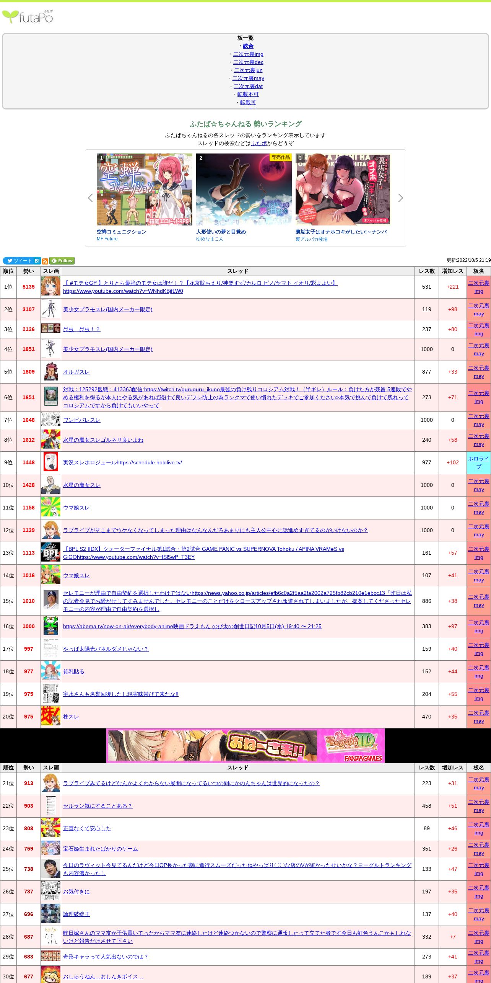The height and width of the screenshot is (983, 491).
Task: Open 二次元裏img in the board list
Action: pyautogui.click(x=248, y=54)
